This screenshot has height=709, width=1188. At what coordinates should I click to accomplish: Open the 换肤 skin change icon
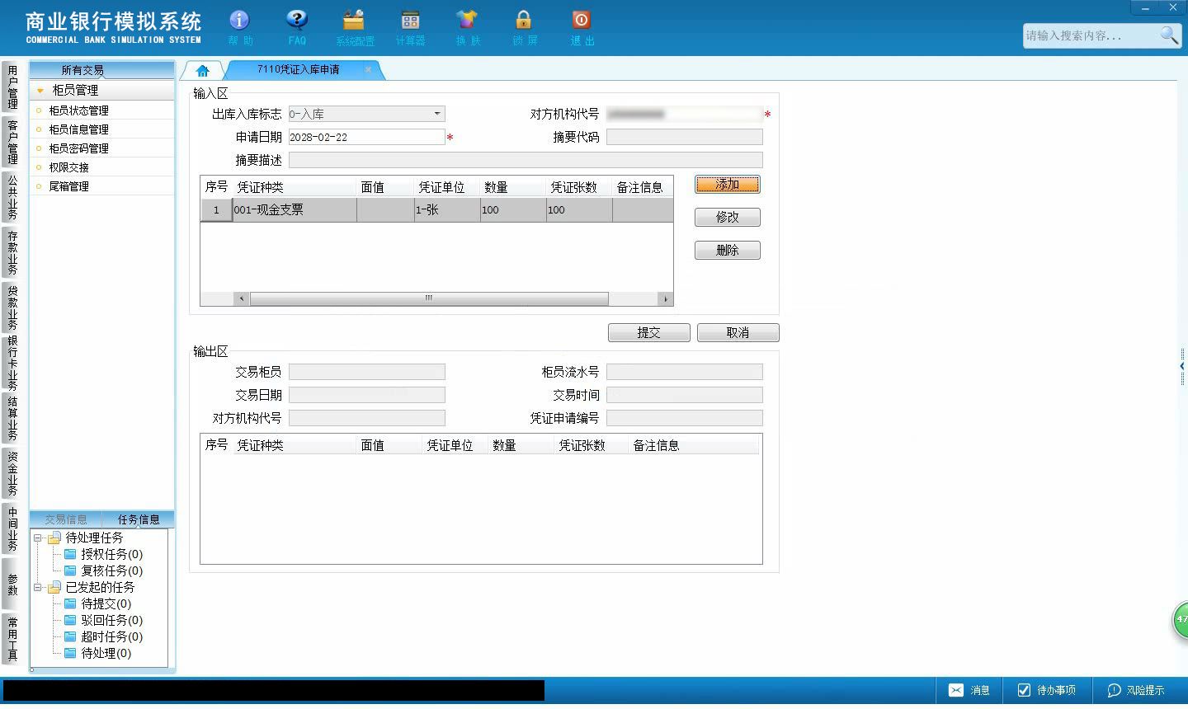click(467, 27)
